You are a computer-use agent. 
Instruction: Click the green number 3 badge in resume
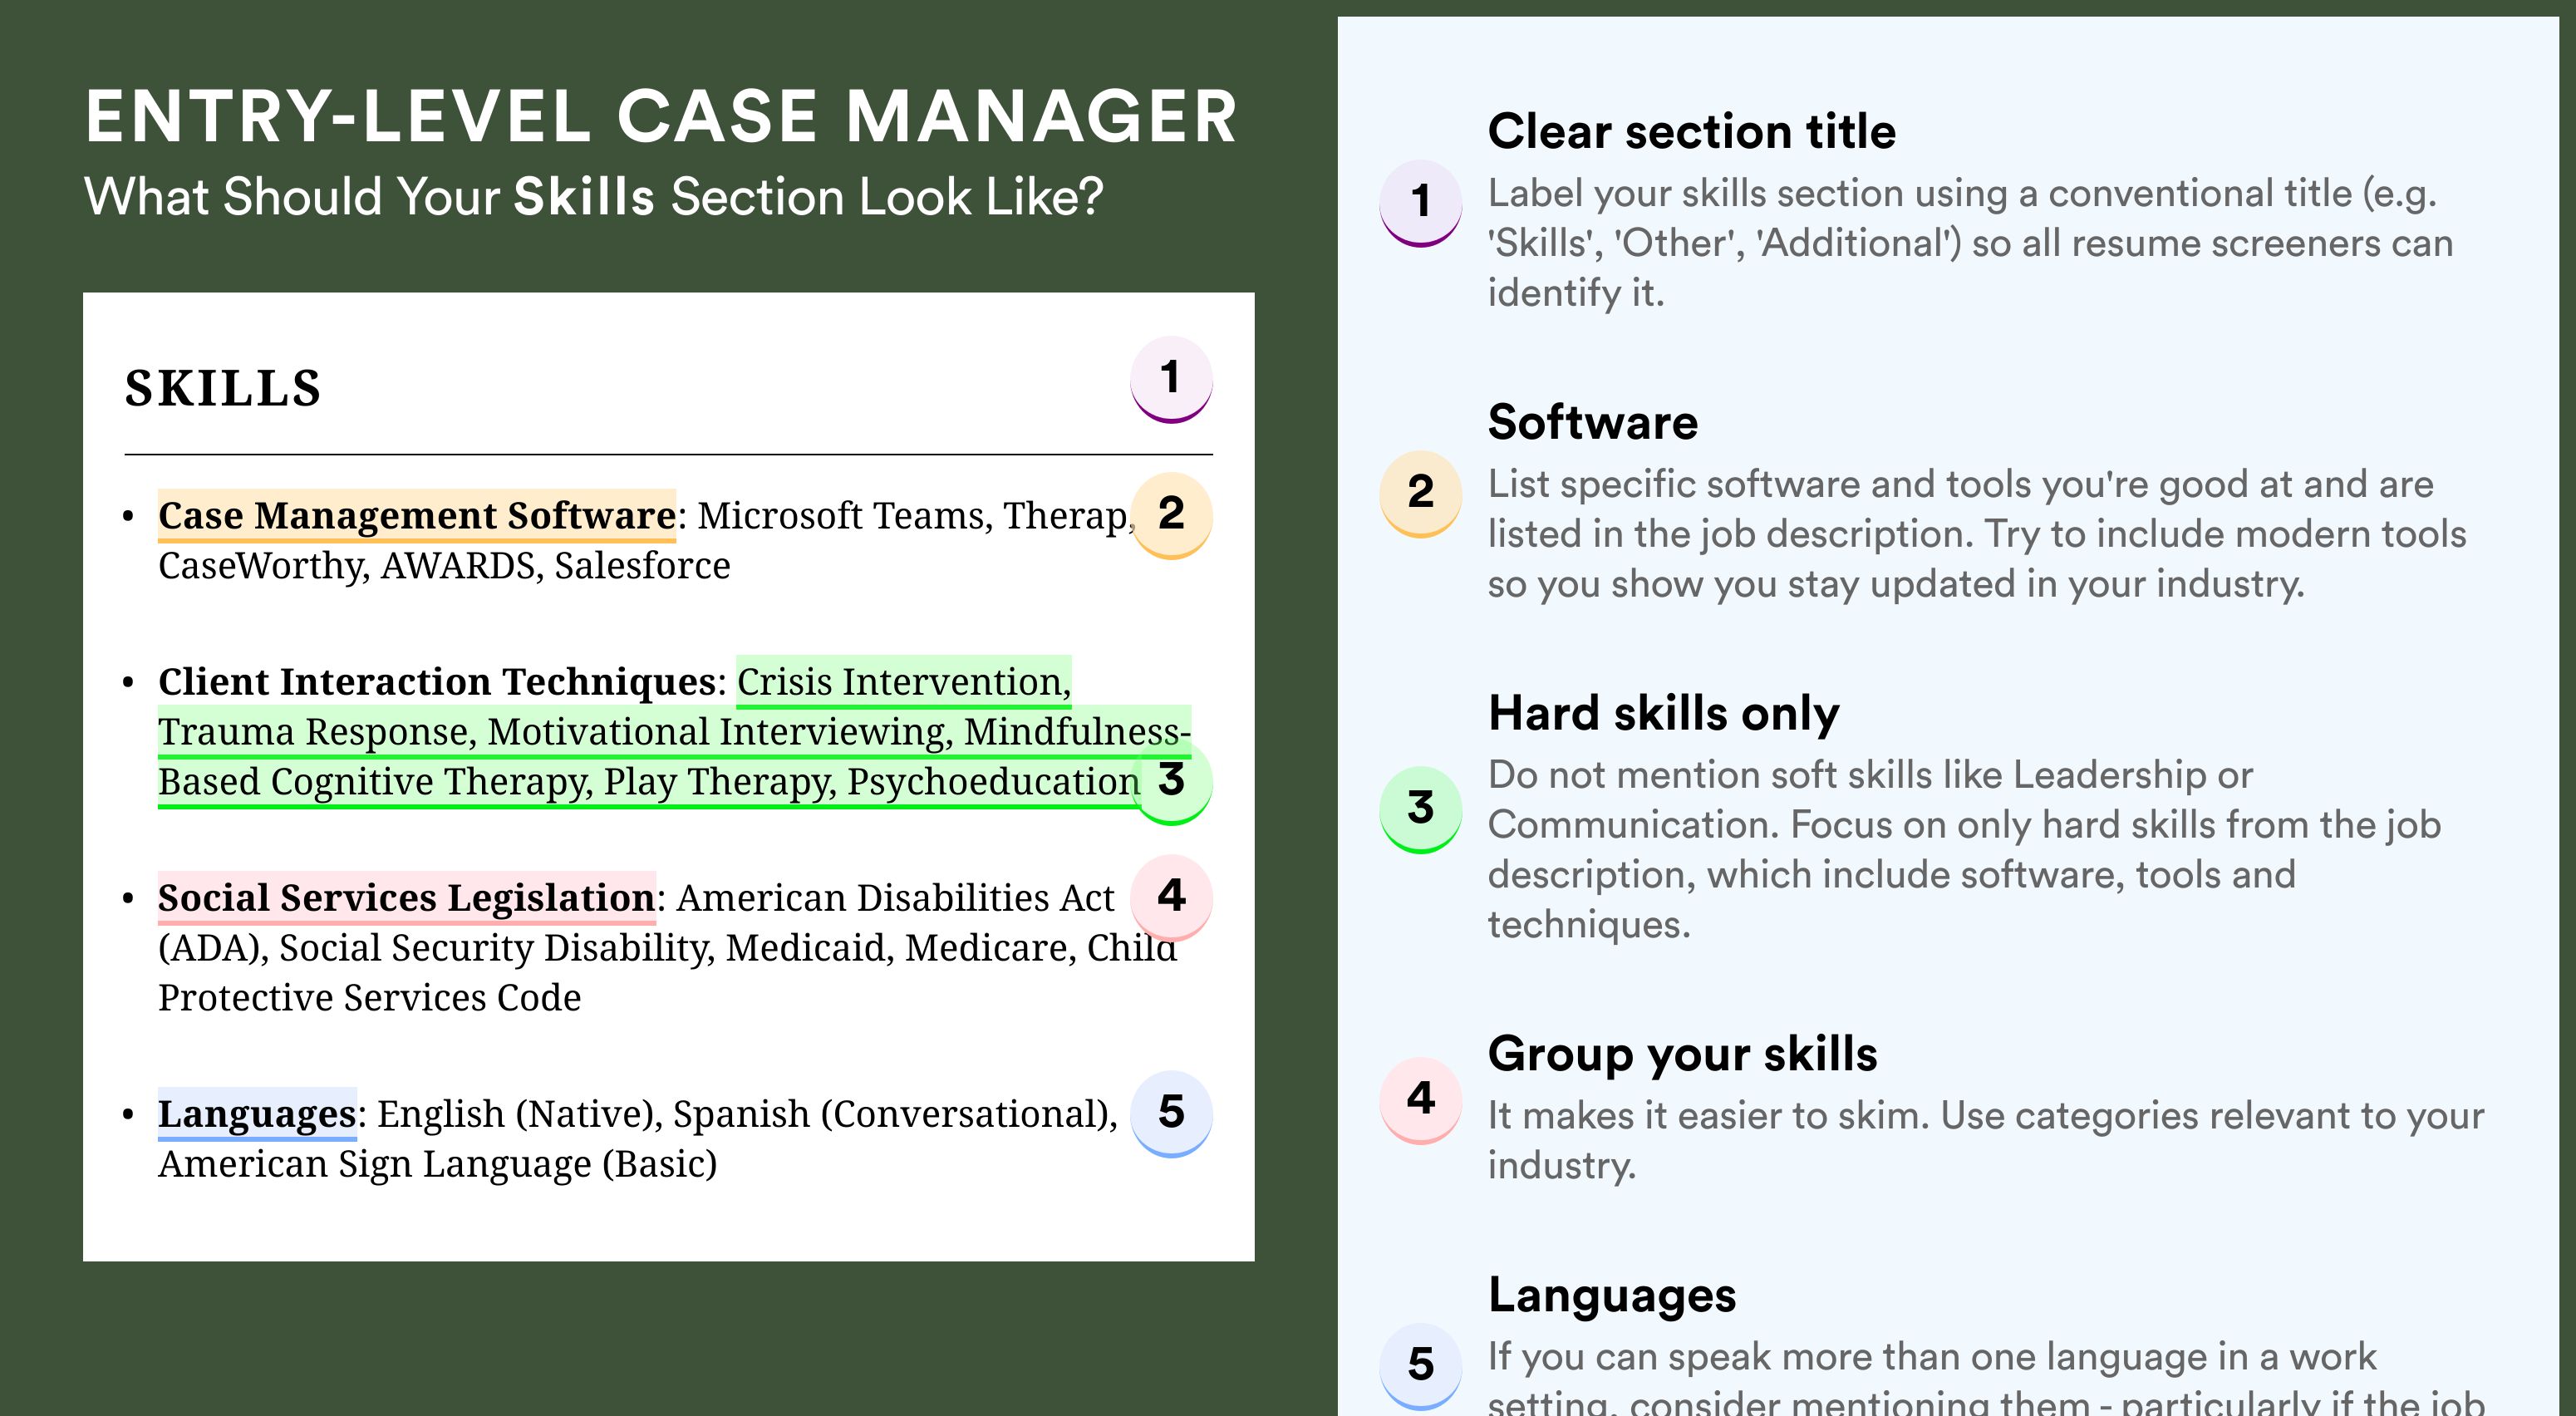click(1171, 781)
